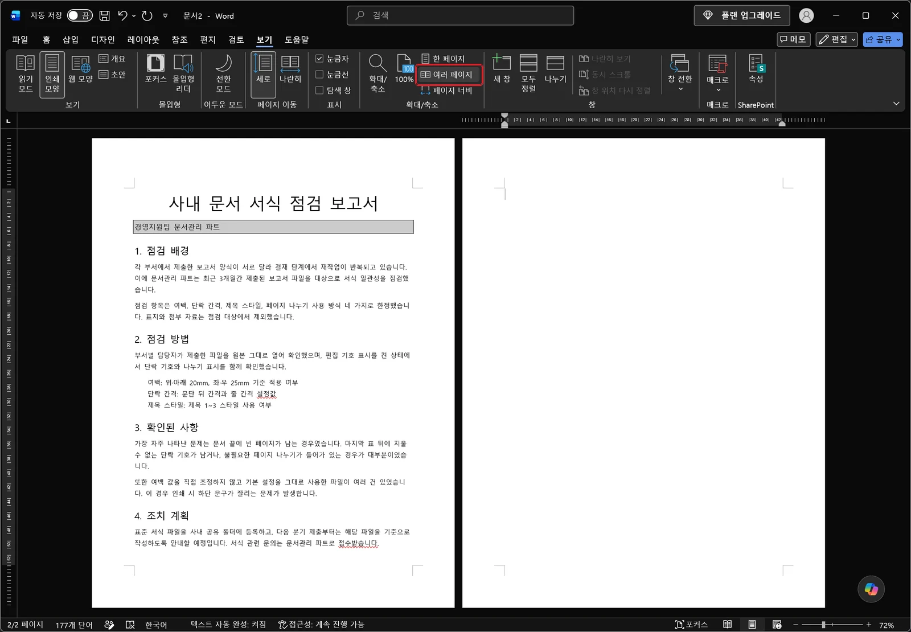Viewport: 911px width, 632px height.
Task: Click the document title 사내 문서 서식 점검 보고서
Action: 273,203
